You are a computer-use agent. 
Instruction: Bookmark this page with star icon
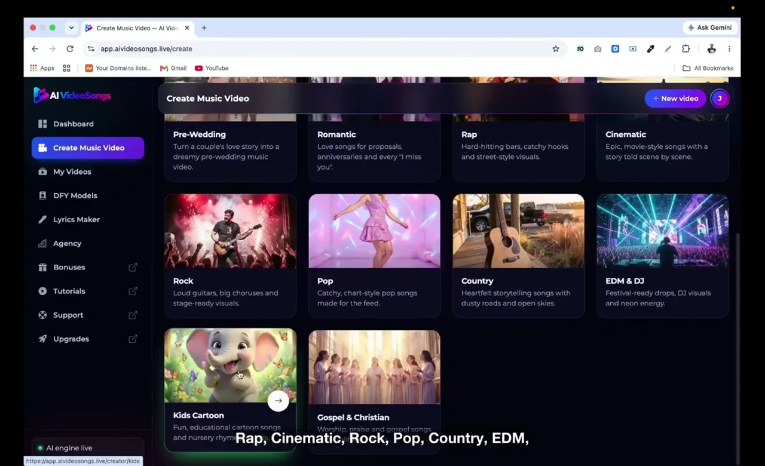pos(556,49)
